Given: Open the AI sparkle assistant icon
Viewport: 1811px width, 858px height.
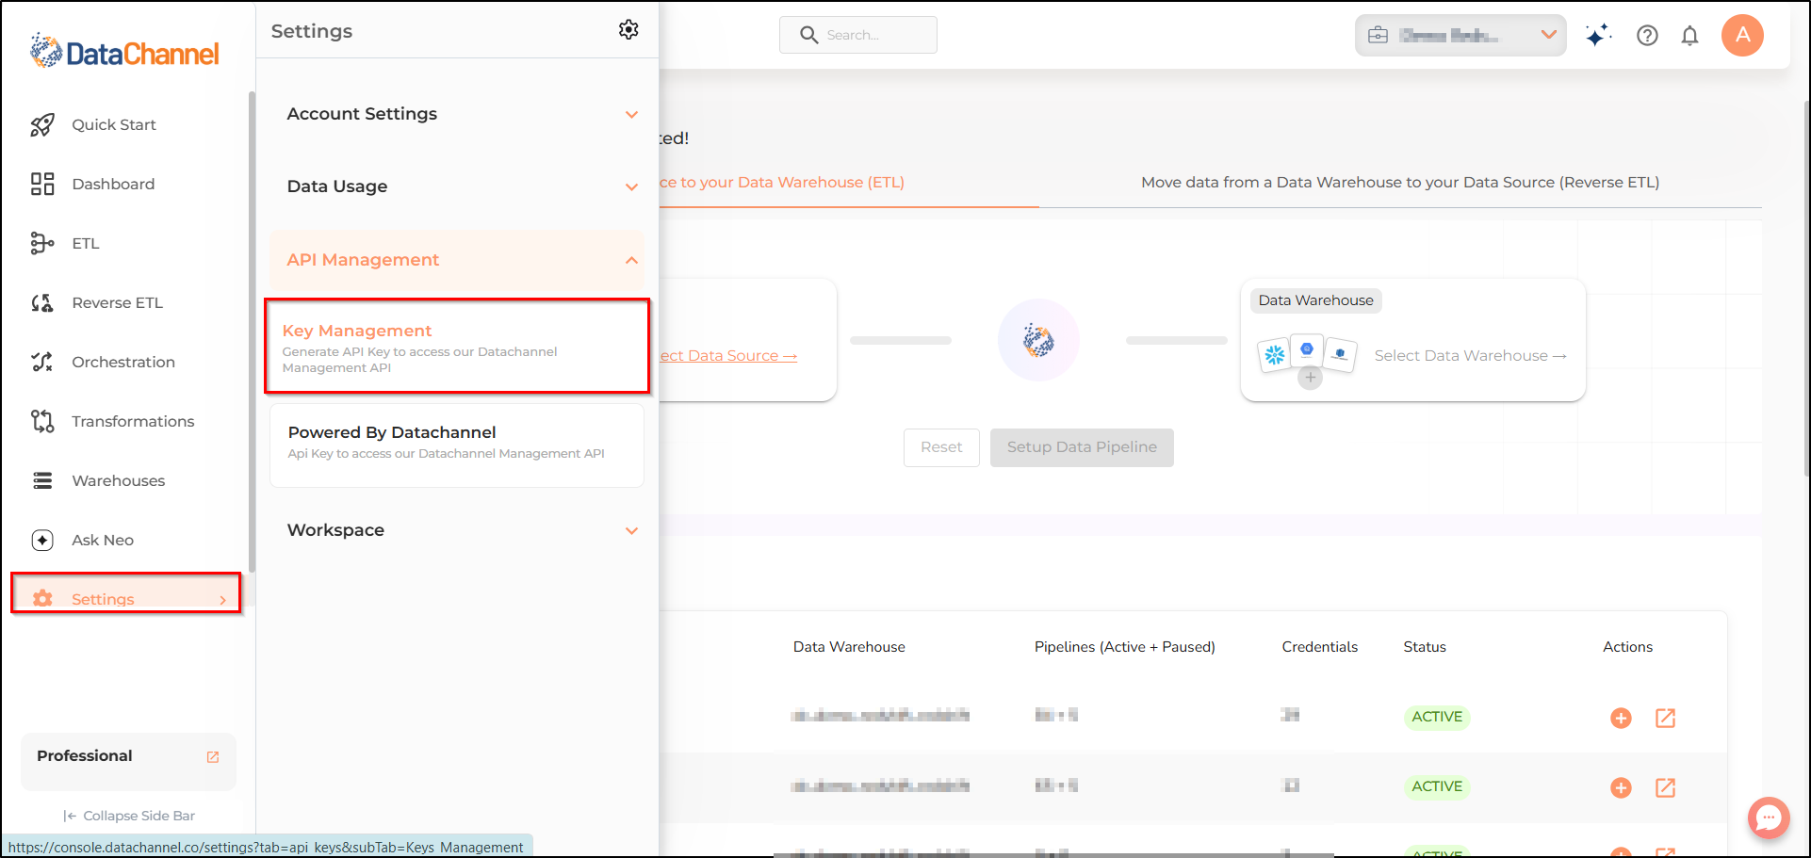Looking at the screenshot, I should pos(1598,36).
